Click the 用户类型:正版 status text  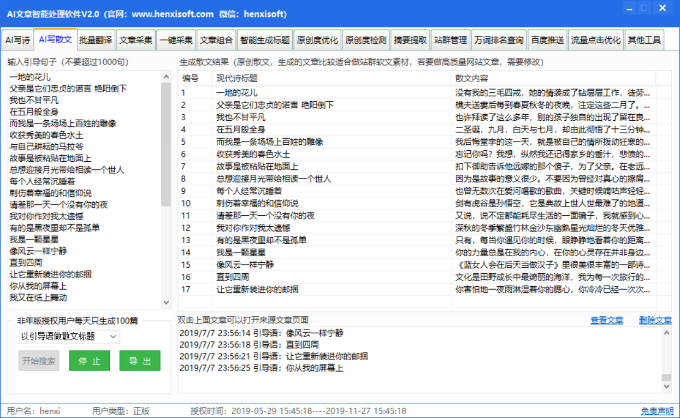pyautogui.click(x=121, y=411)
